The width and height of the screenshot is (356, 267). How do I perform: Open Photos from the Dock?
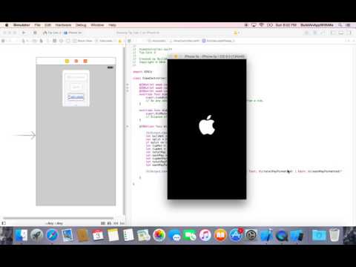tap(159, 235)
